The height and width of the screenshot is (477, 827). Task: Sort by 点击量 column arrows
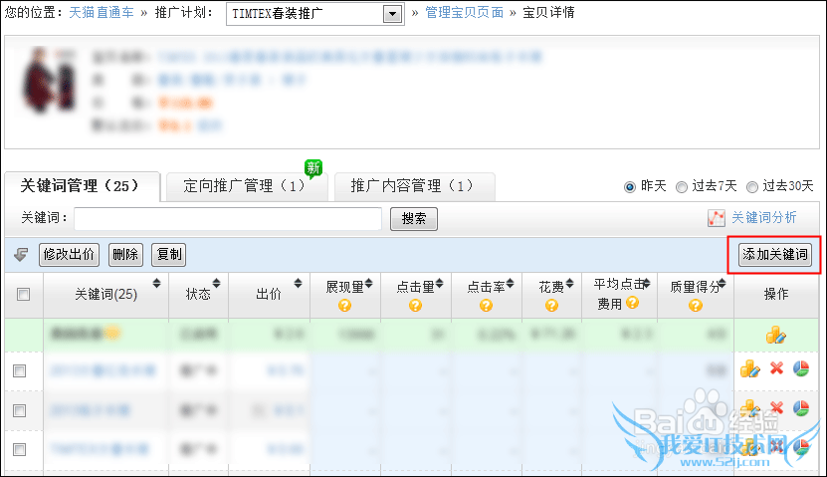439,284
